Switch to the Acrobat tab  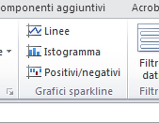[146, 8]
